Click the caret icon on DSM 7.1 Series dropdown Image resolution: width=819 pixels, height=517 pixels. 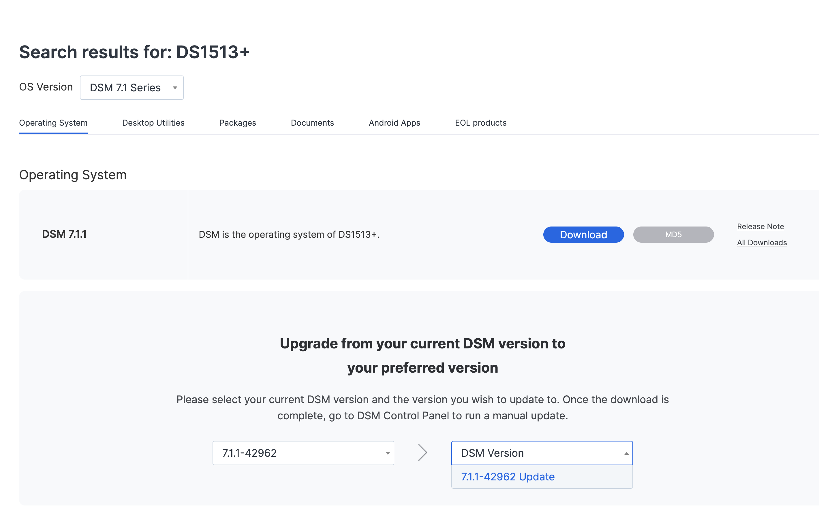tap(174, 88)
